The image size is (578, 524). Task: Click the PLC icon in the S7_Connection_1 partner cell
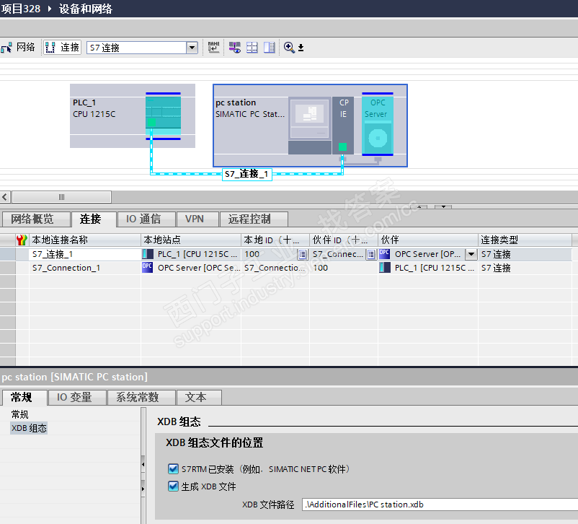(x=385, y=267)
